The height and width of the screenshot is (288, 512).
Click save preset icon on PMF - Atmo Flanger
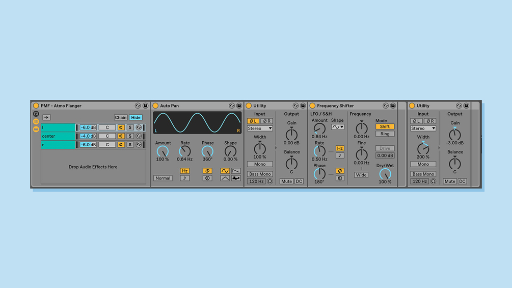click(x=145, y=106)
